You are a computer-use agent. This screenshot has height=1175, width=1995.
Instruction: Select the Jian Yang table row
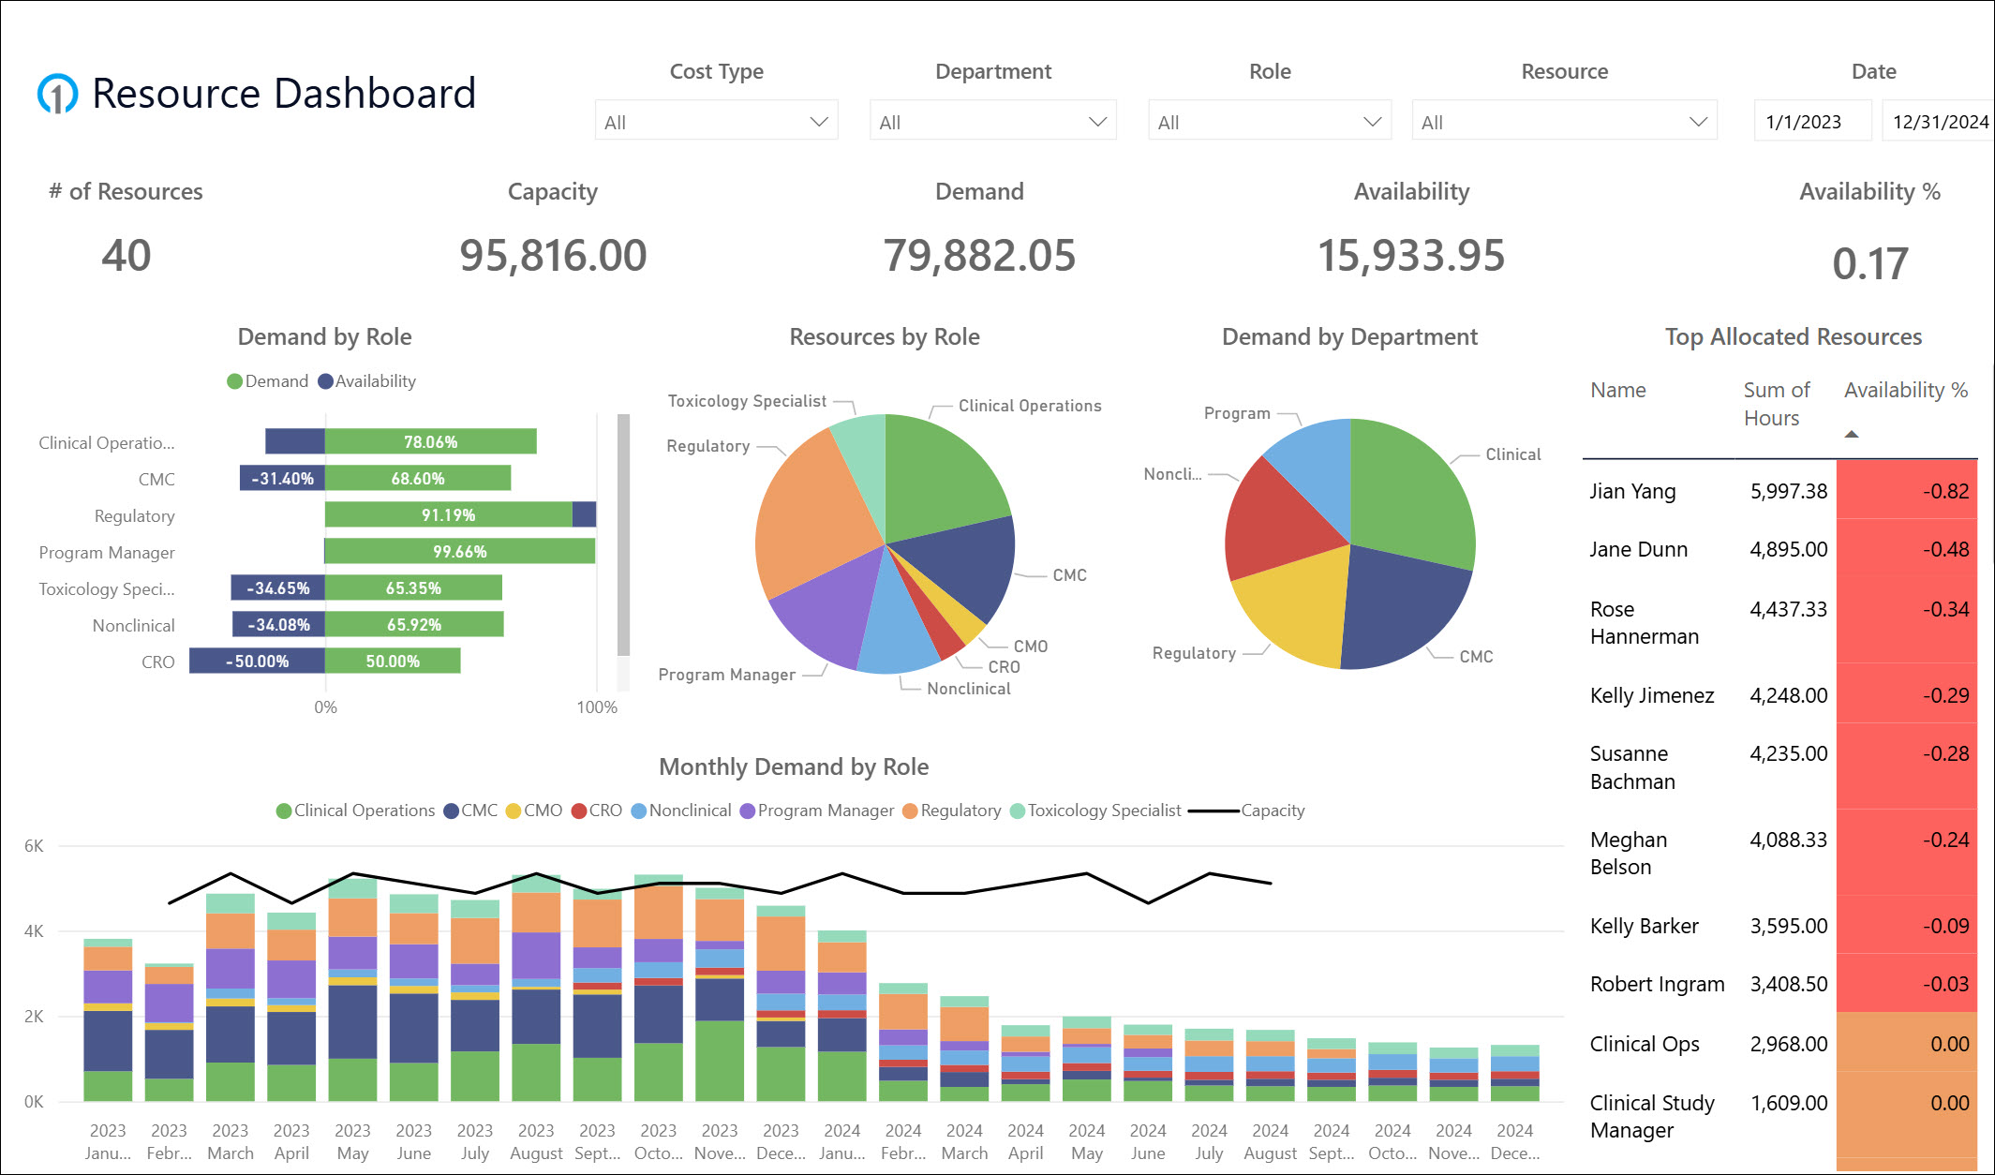tap(1779, 491)
